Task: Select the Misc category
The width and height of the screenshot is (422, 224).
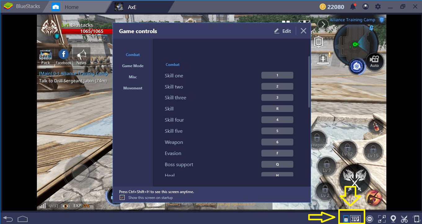Action: coord(133,77)
